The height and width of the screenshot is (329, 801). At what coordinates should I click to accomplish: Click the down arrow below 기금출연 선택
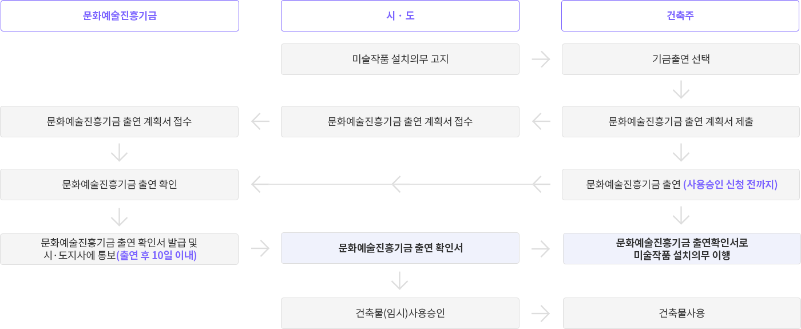681,90
